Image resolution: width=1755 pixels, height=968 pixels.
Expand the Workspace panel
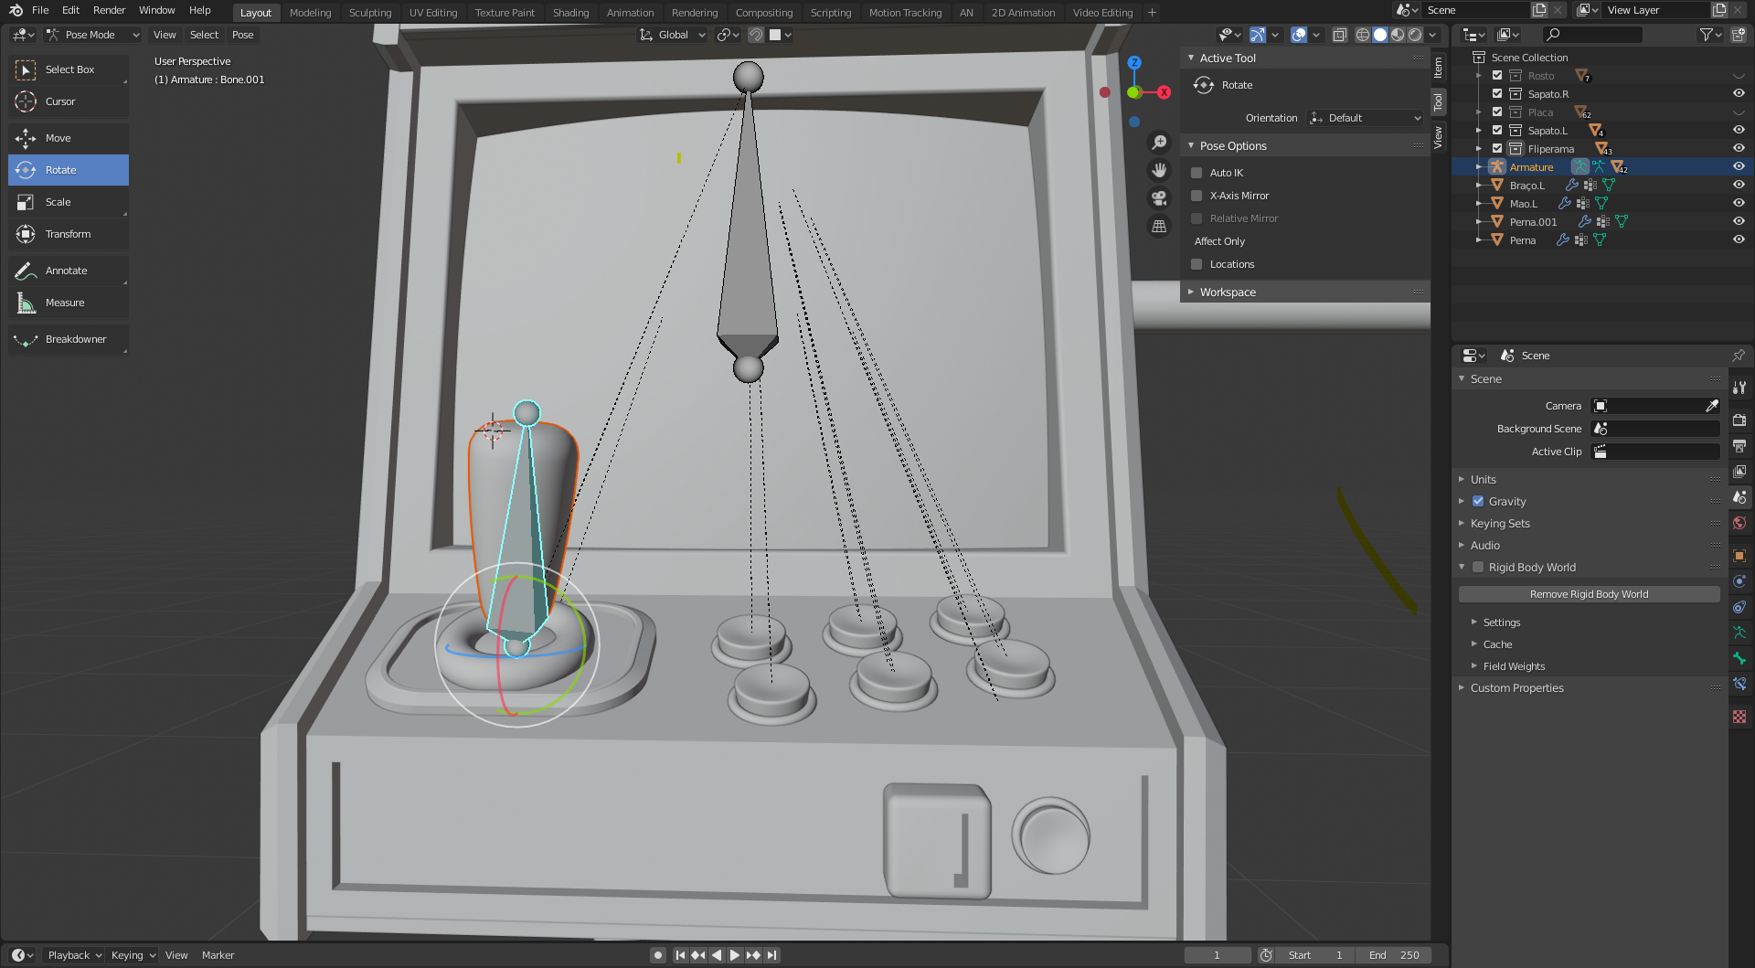pos(1191,292)
